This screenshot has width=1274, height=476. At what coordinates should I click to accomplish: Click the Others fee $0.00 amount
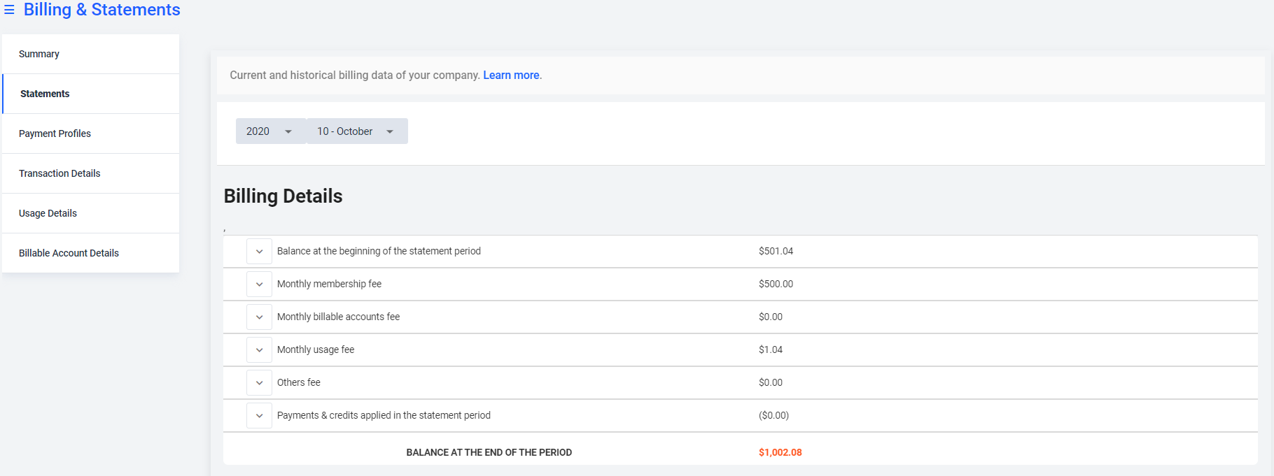[x=771, y=382]
